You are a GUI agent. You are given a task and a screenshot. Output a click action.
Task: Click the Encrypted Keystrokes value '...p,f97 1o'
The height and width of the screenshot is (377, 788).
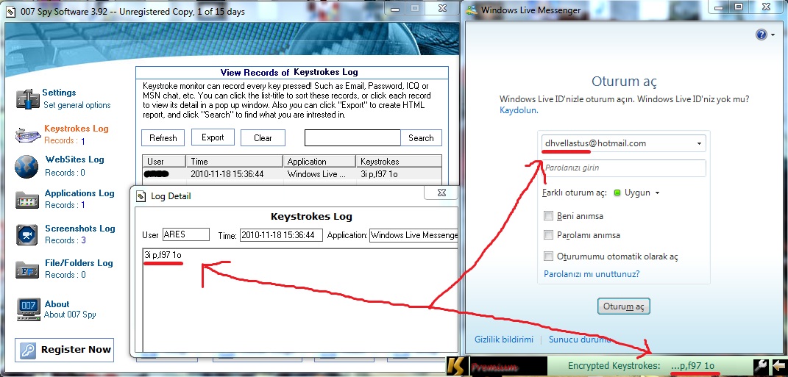692,366
